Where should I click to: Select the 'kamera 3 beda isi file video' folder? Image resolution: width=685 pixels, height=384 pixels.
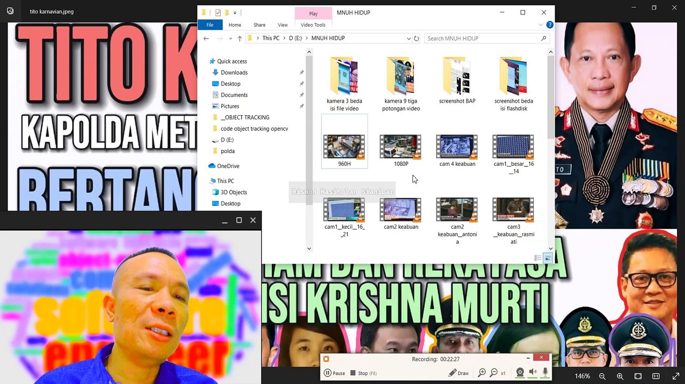(x=345, y=84)
